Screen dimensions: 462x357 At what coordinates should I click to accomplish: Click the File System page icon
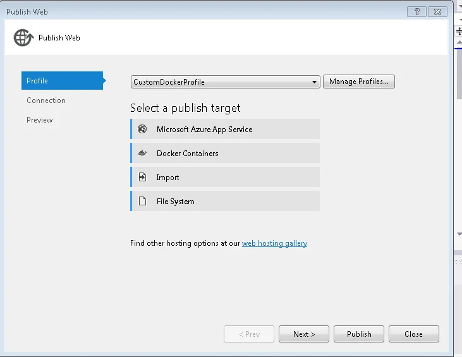pos(142,201)
